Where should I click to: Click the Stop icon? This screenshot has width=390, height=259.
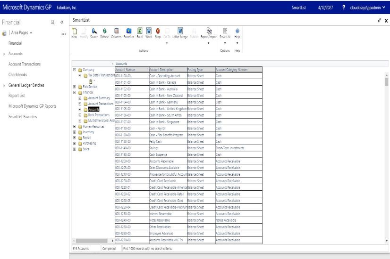pos(158,33)
